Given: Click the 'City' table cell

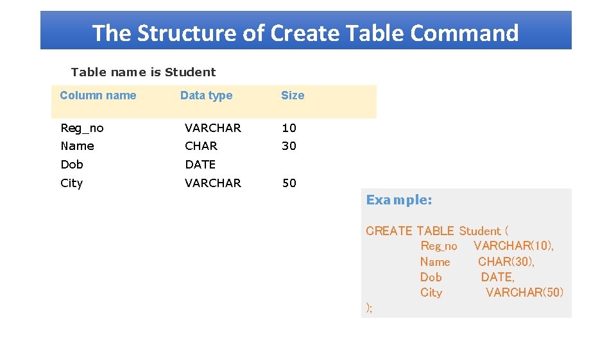Looking at the screenshot, I should (x=72, y=183).
